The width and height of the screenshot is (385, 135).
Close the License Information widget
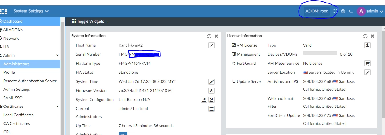click(x=372, y=36)
